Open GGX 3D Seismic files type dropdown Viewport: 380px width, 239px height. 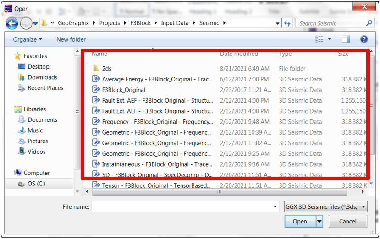(326, 207)
